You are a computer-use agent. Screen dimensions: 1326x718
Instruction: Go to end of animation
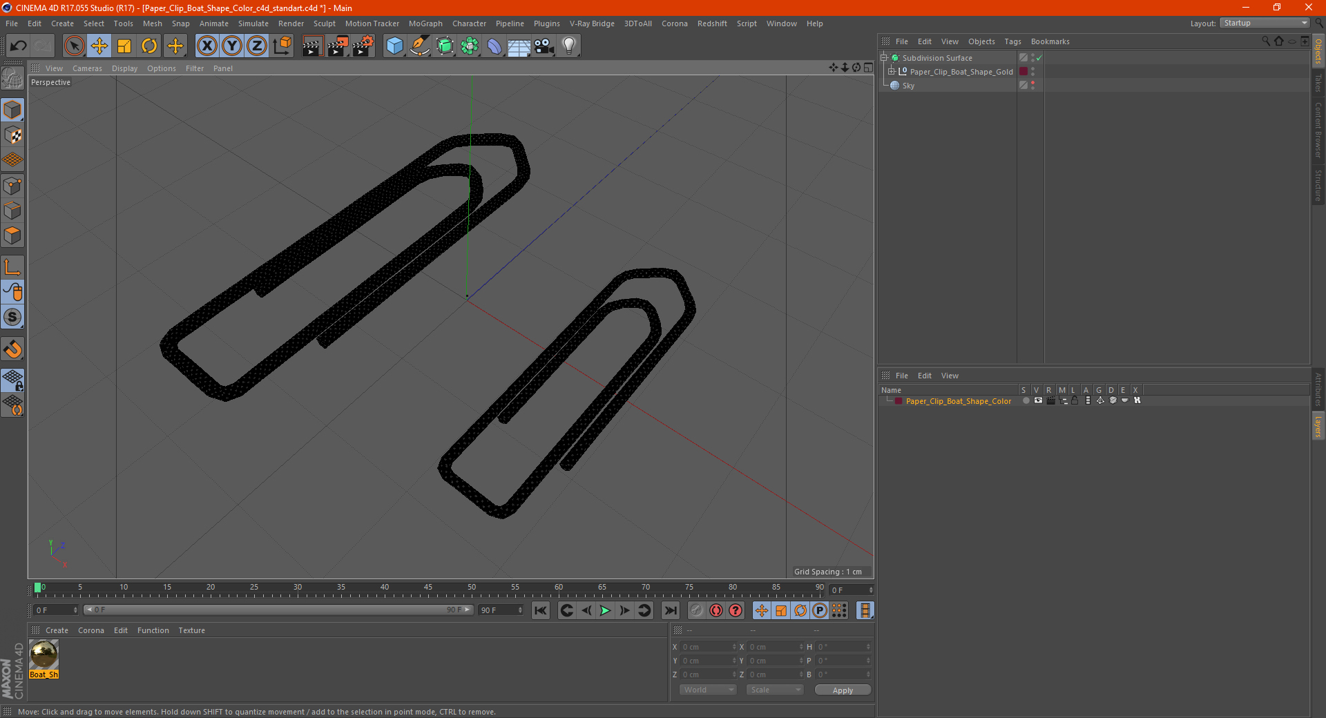(670, 610)
